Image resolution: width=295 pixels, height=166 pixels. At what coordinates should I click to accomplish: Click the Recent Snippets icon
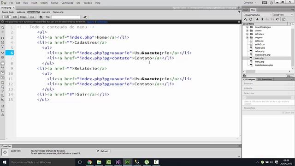tap(3, 95)
